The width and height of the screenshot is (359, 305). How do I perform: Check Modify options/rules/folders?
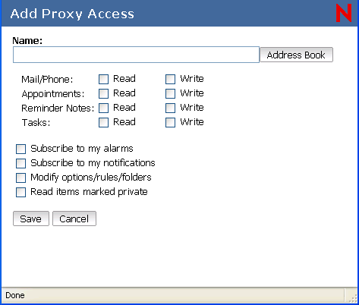(20, 178)
